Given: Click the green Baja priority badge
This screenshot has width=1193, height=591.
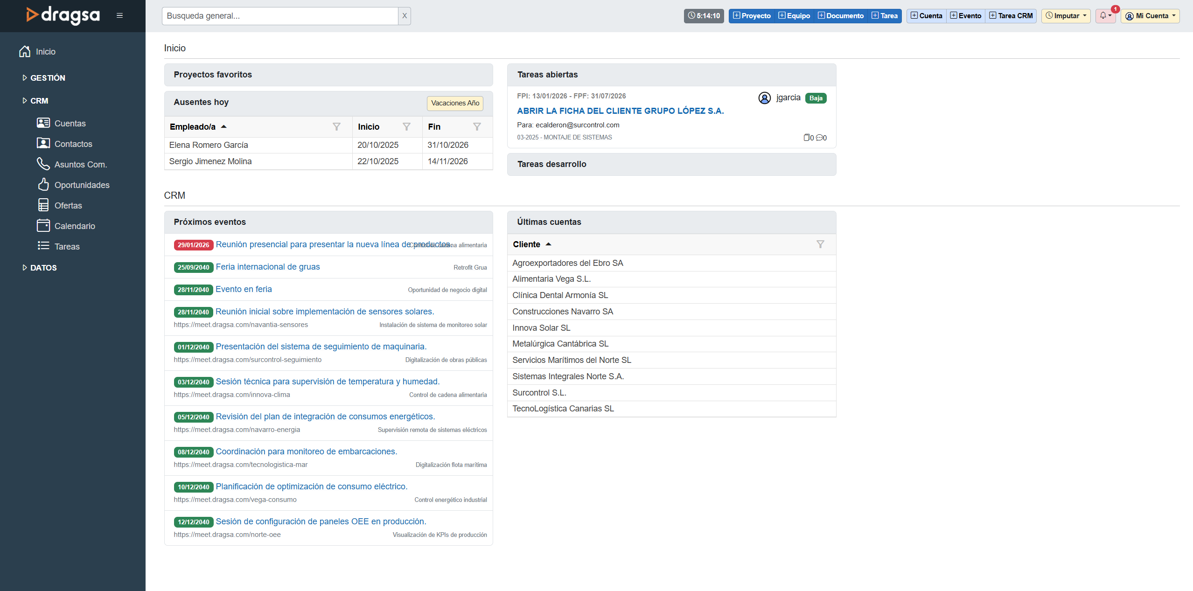Looking at the screenshot, I should click(x=816, y=98).
